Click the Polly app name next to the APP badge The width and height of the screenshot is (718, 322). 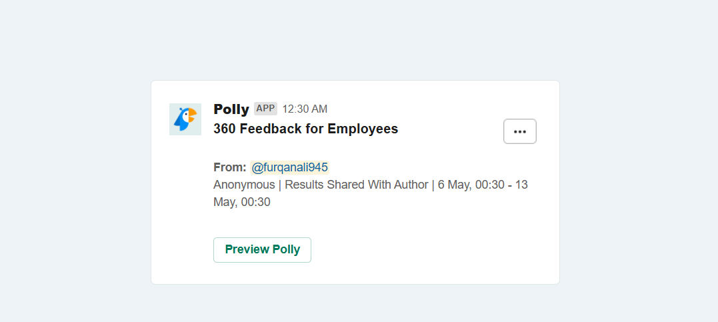tap(231, 109)
